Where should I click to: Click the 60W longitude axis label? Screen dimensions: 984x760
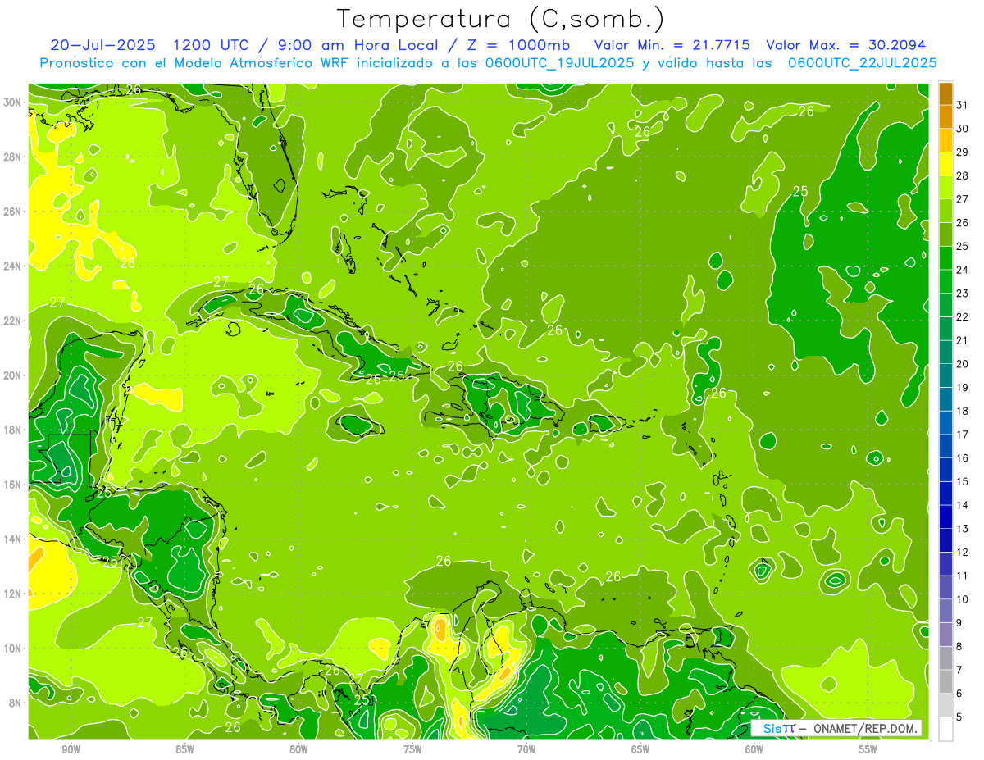(x=754, y=749)
